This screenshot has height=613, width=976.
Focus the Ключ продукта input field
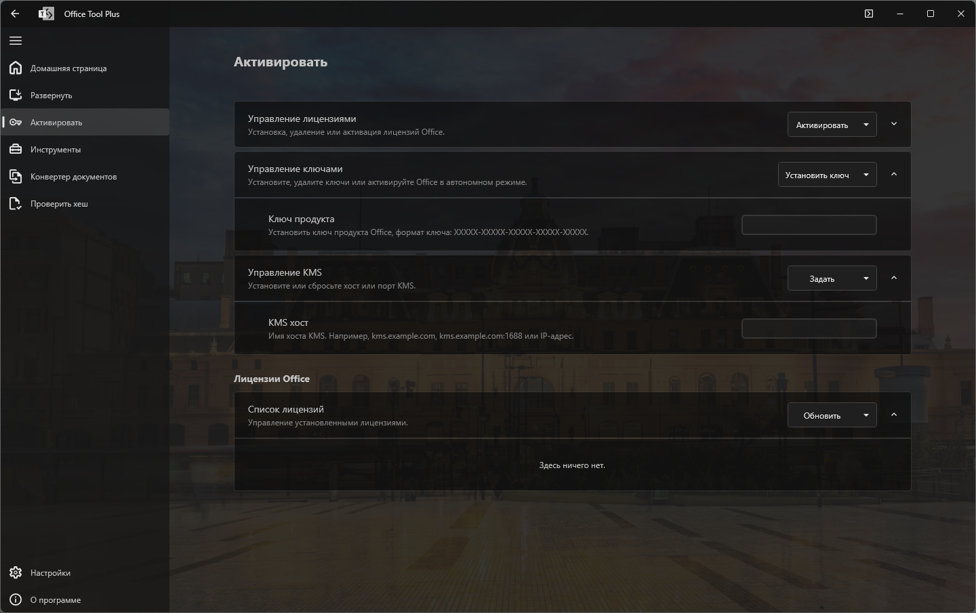809,225
